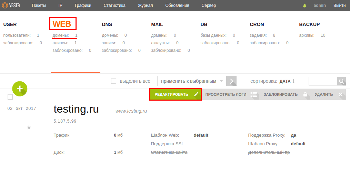Open notifications bell icon
The image size is (350, 171).
tap(304, 5)
